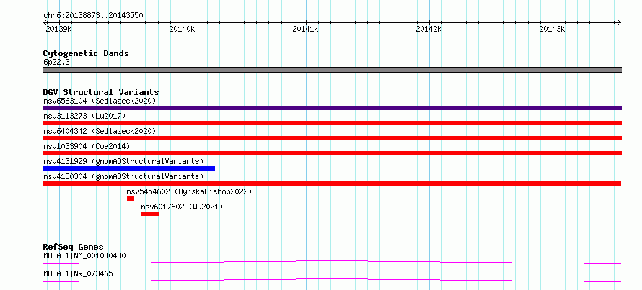
Task: Click the chr6:20138873..20143550 coordinate label
Action: (93, 16)
